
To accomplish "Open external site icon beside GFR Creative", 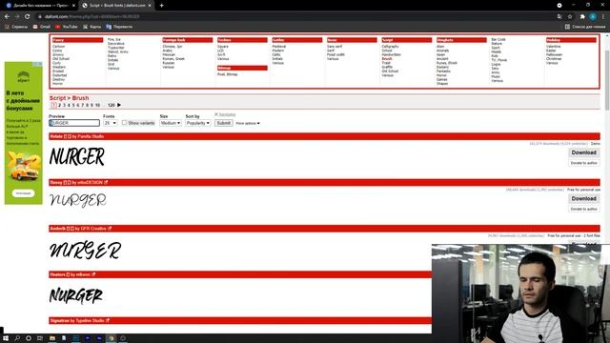I will [x=110, y=229].
